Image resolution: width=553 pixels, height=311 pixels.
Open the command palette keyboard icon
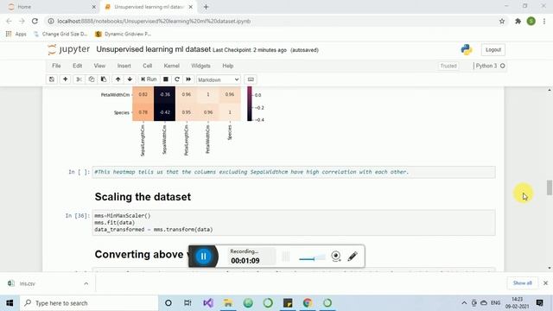251,79
